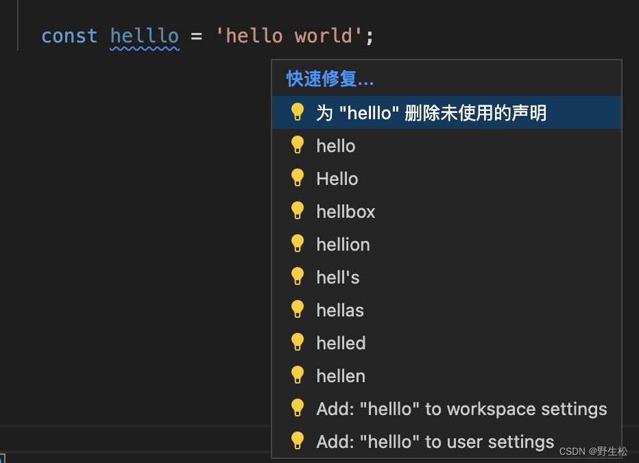The image size is (639, 463).
Task: Select the 'hellen' suggestion
Action: [446, 376]
